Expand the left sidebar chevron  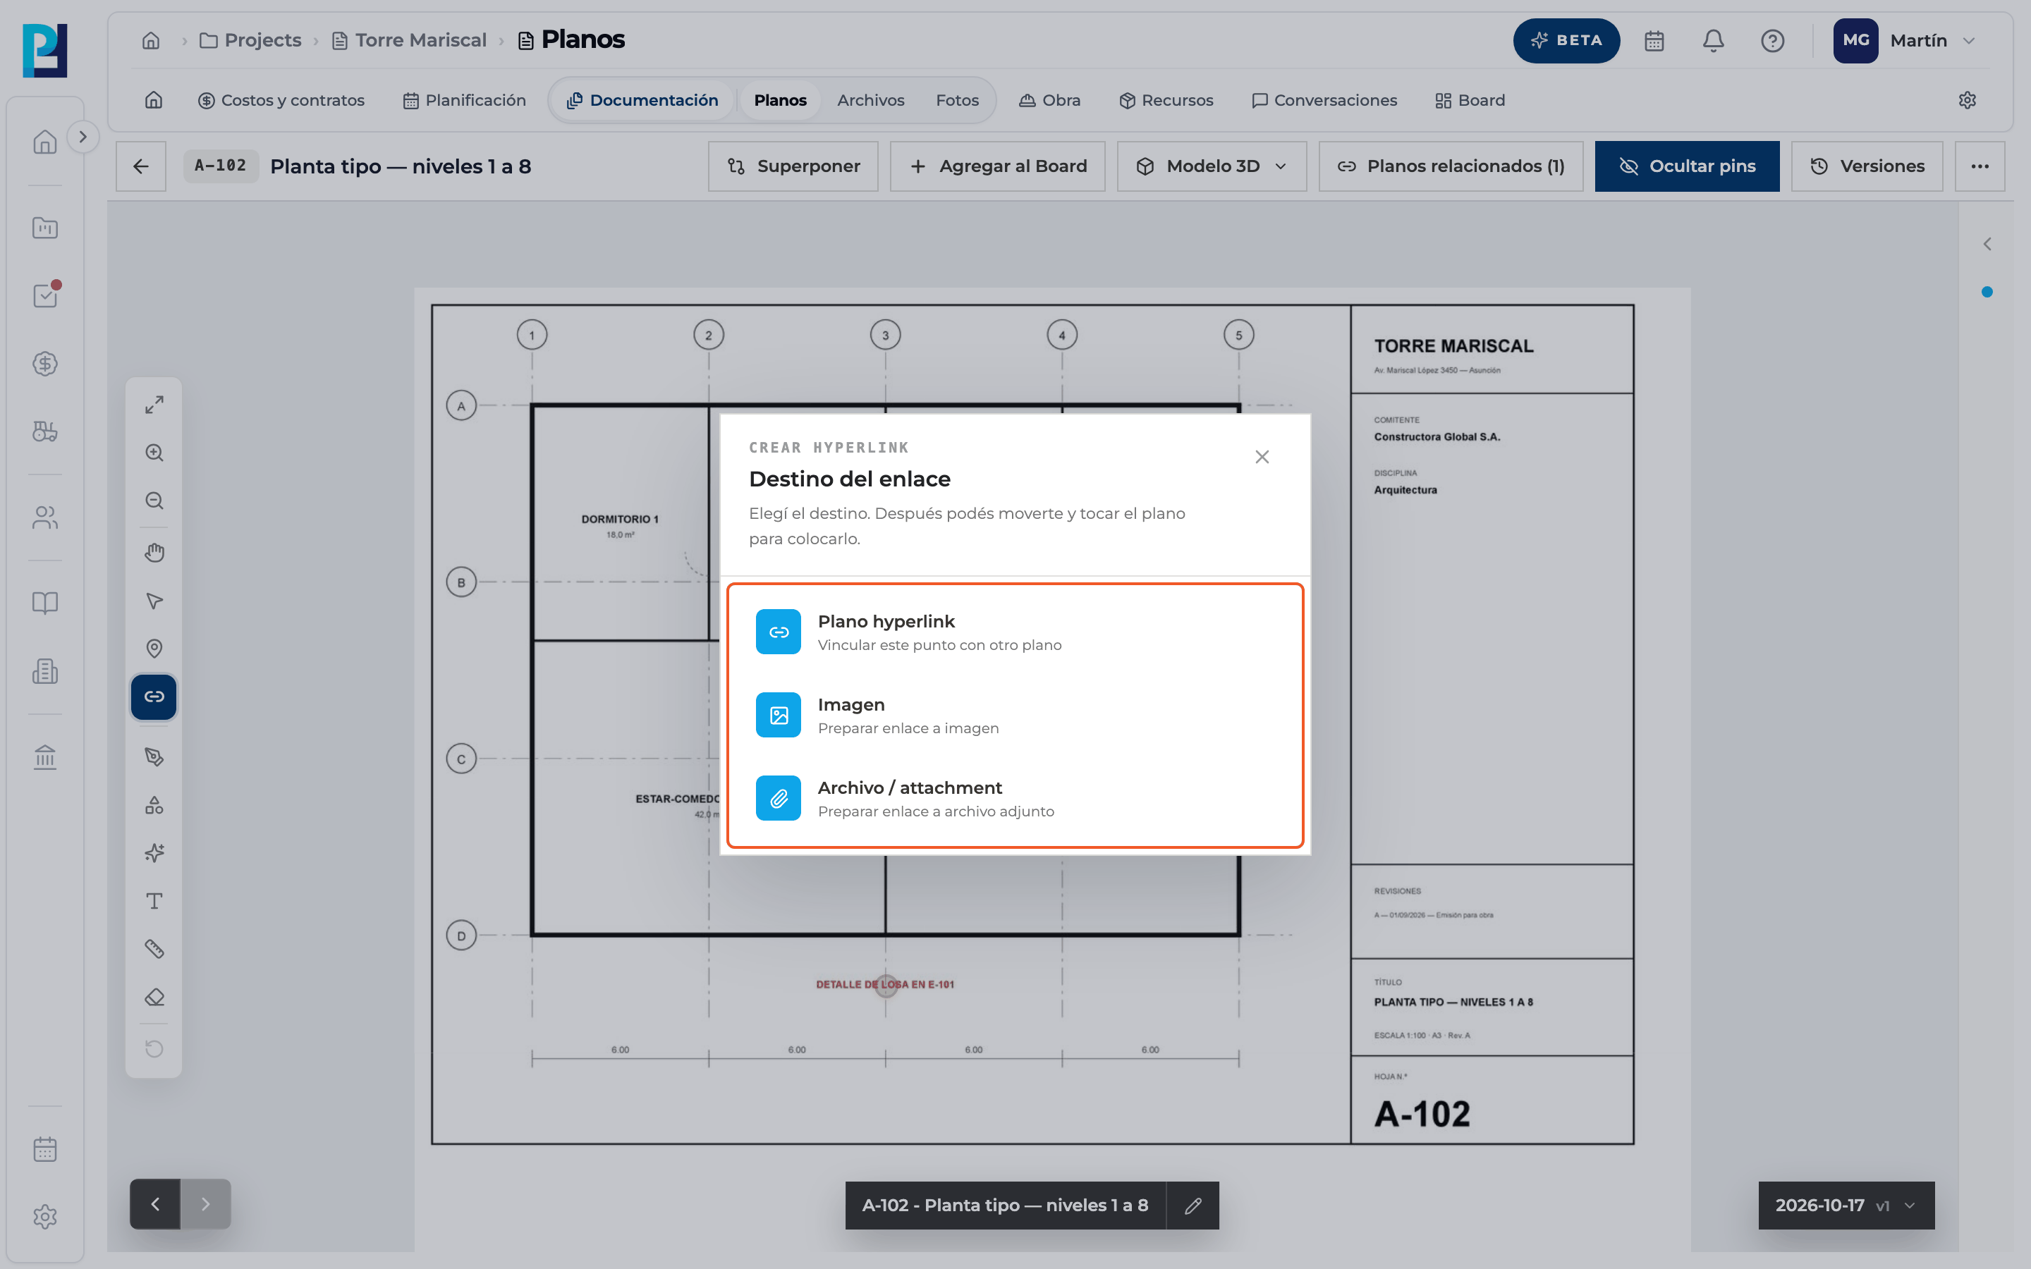[83, 137]
